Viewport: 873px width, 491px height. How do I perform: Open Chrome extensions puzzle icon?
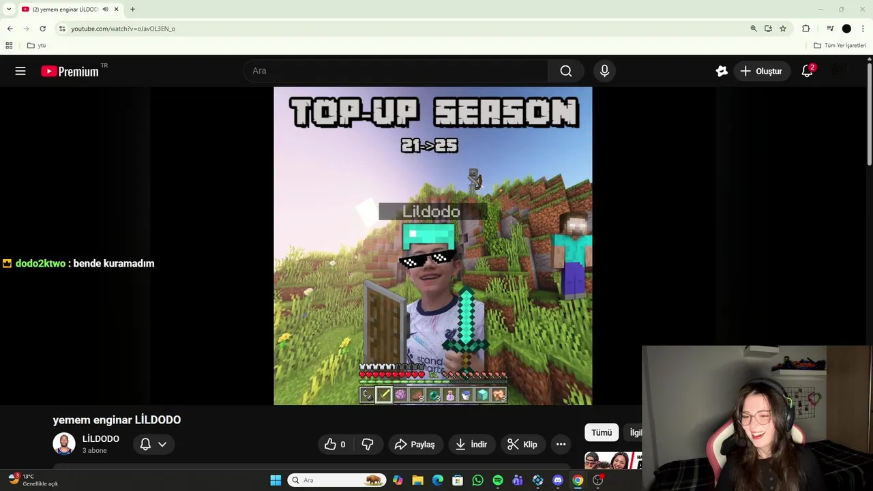806,29
